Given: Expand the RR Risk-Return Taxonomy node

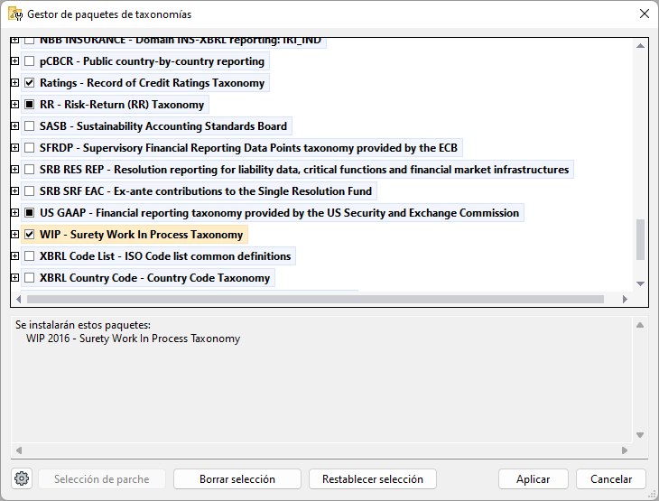Looking at the screenshot, I should pos(14,104).
